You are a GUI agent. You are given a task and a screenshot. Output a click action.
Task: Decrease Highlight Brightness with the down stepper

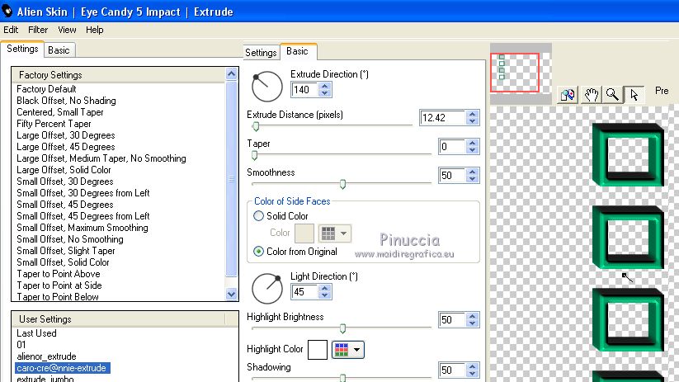(x=473, y=323)
